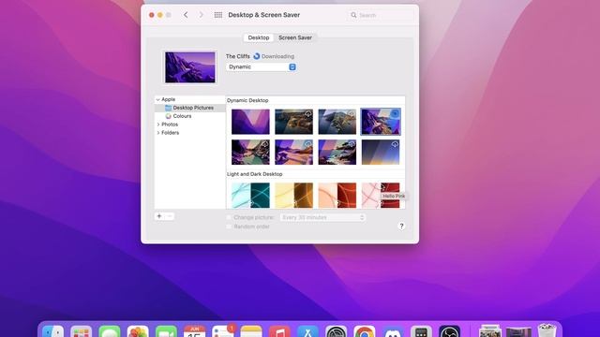600x337 pixels.
Task: Go back with the toolbar back arrow
Action: (x=186, y=15)
